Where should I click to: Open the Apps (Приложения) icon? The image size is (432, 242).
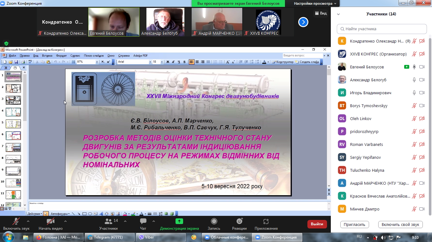click(x=266, y=222)
